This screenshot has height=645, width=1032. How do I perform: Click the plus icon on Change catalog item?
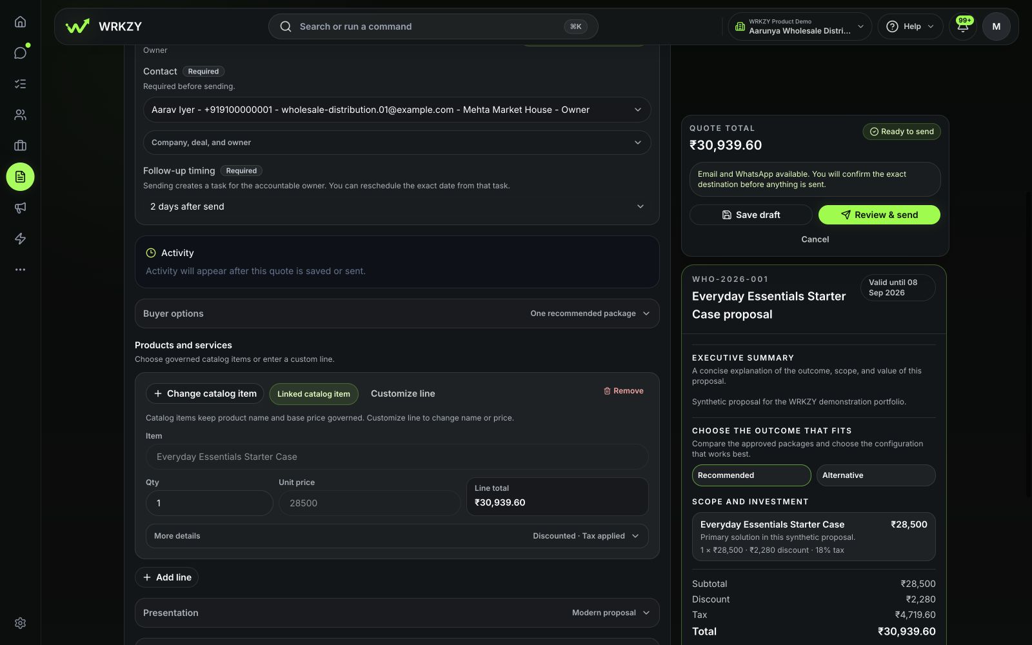tap(158, 393)
